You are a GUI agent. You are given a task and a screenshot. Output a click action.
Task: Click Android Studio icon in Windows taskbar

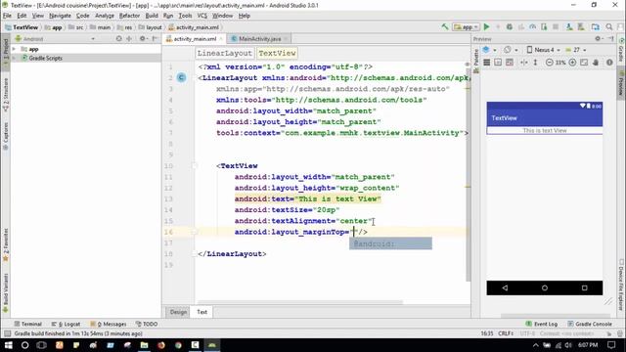(212, 345)
